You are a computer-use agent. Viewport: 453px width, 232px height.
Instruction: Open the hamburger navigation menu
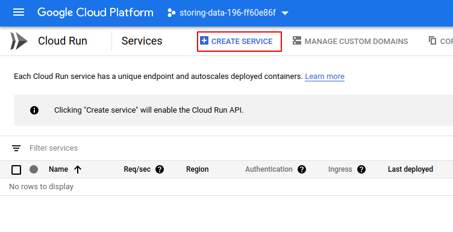coord(19,13)
